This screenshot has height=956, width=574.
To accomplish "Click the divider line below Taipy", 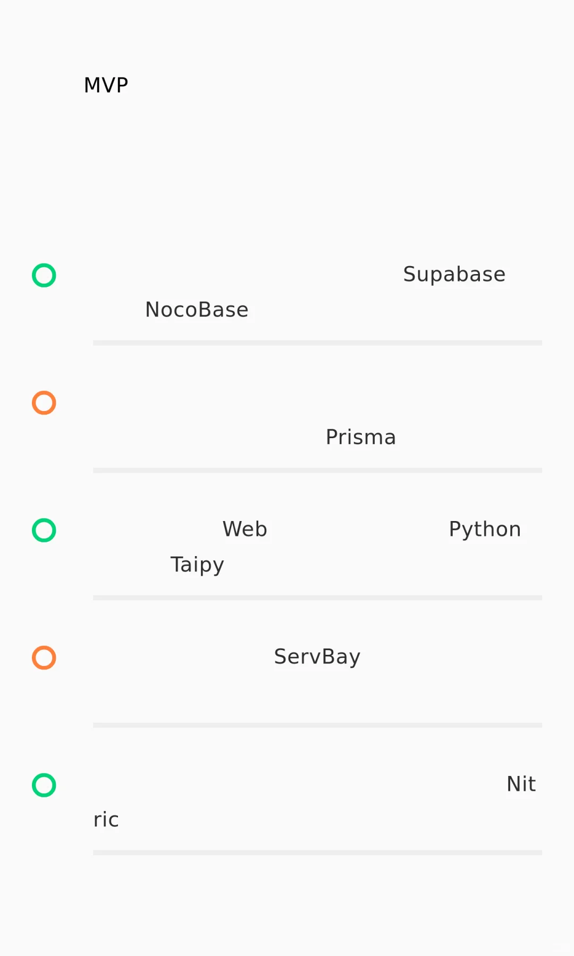I will tap(317, 598).
